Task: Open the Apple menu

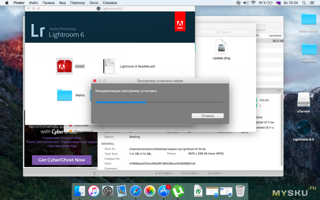Action: coord(7,3)
